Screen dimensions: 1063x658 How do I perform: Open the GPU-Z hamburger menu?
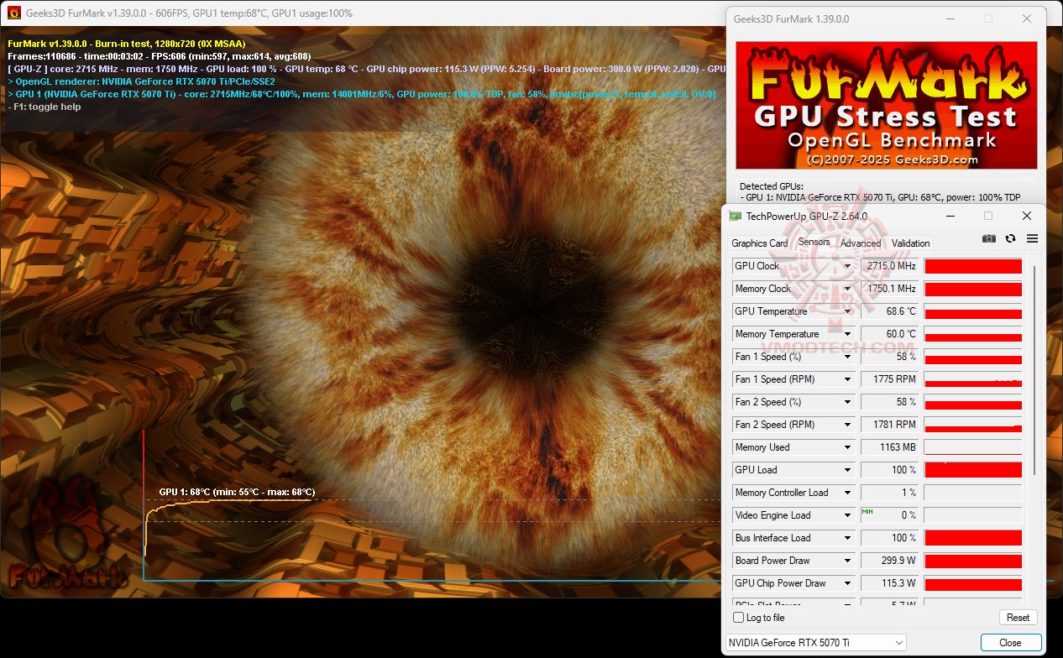click(x=1033, y=239)
